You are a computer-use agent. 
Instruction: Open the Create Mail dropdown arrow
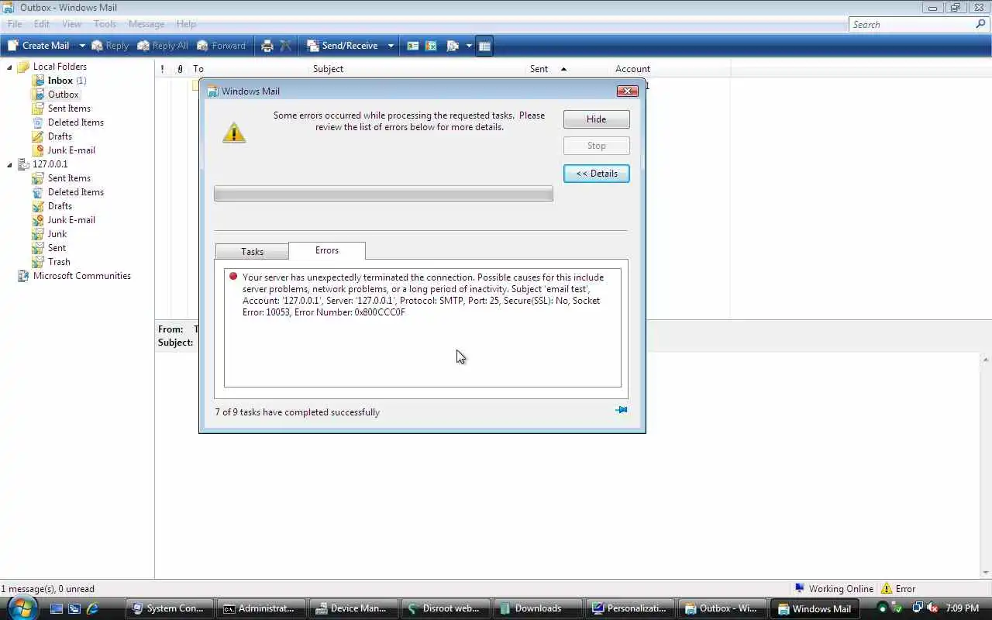pyautogui.click(x=82, y=46)
